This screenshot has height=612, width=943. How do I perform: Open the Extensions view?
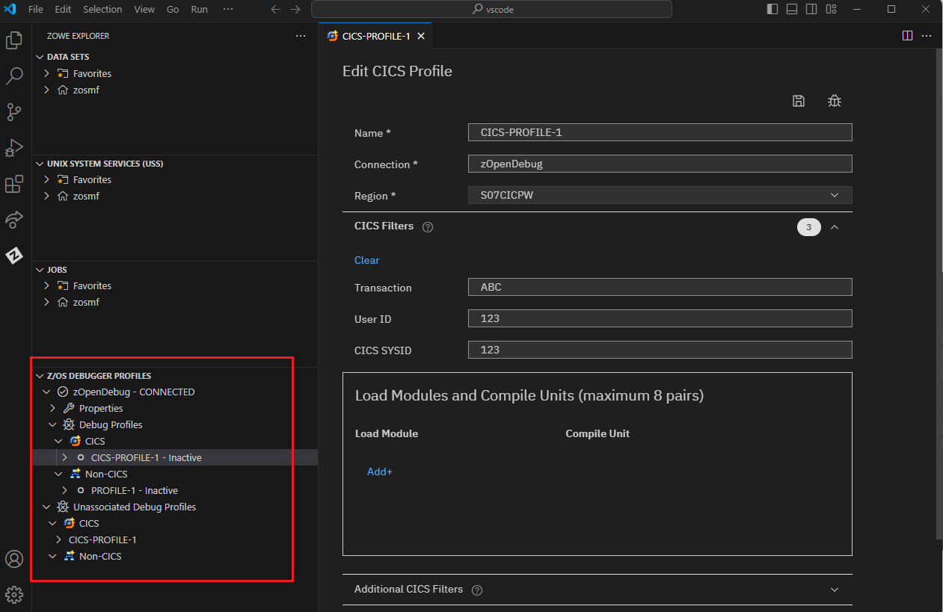[14, 184]
